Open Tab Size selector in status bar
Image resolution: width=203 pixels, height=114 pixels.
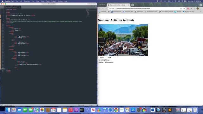pyautogui.click(x=81, y=105)
